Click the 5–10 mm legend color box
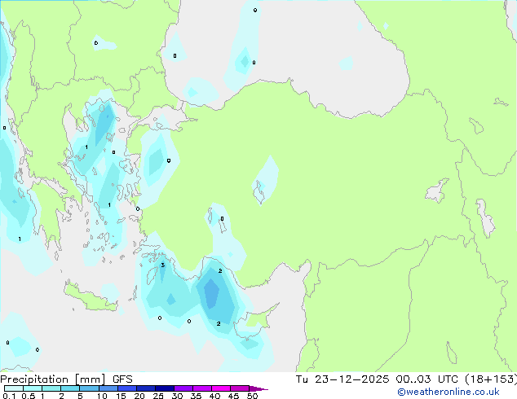 pos(89,388)
